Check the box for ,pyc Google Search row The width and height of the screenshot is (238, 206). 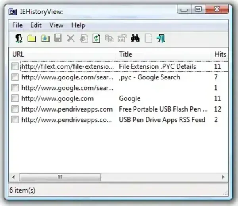tap(15, 77)
